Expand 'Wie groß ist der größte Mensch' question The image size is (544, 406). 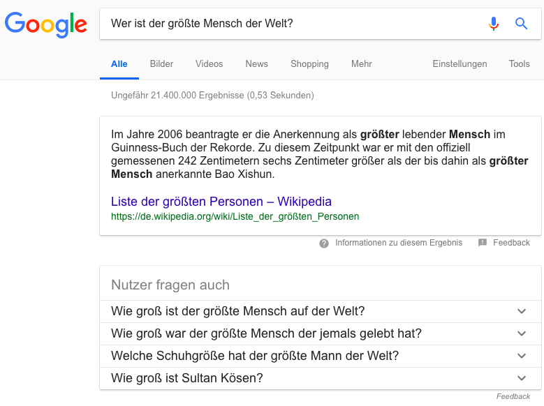coord(521,311)
